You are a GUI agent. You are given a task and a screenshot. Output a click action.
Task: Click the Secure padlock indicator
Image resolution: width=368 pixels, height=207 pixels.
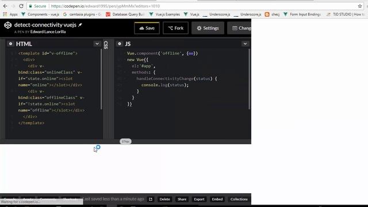37,6
